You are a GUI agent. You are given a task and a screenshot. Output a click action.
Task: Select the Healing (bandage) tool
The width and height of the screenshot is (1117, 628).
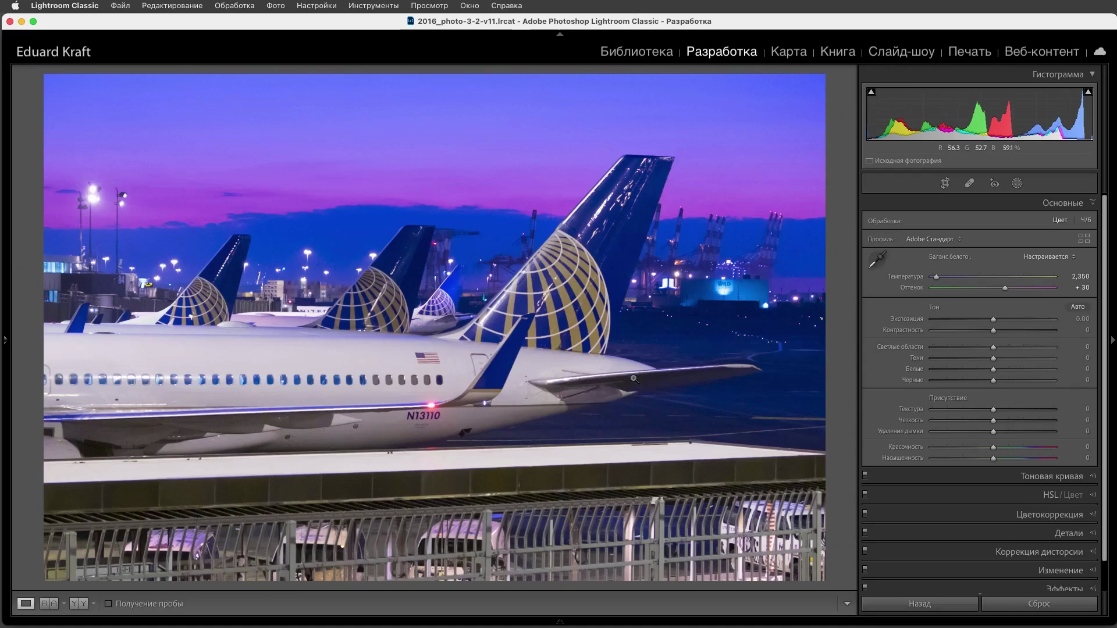pos(969,183)
